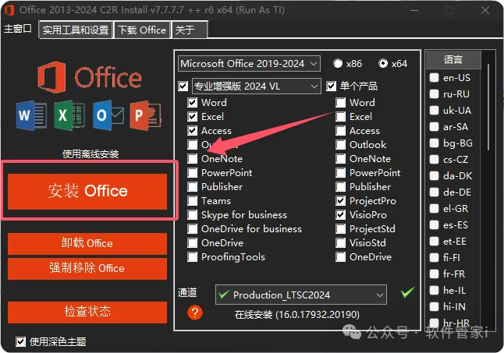Image resolution: width=504 pixels, height=353 pixels.
Task: Check ProofingTools option
Action: (x=193, y=256)
